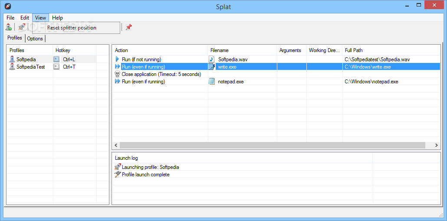
Task: Open the File menu
Action: [x=10, y=18]
